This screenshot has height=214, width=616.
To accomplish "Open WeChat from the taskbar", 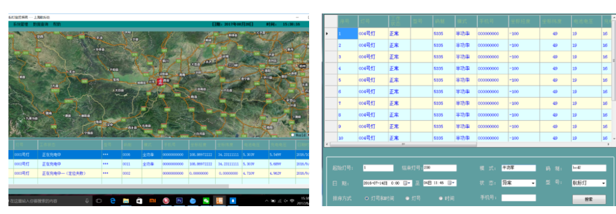I will (206, 201).
